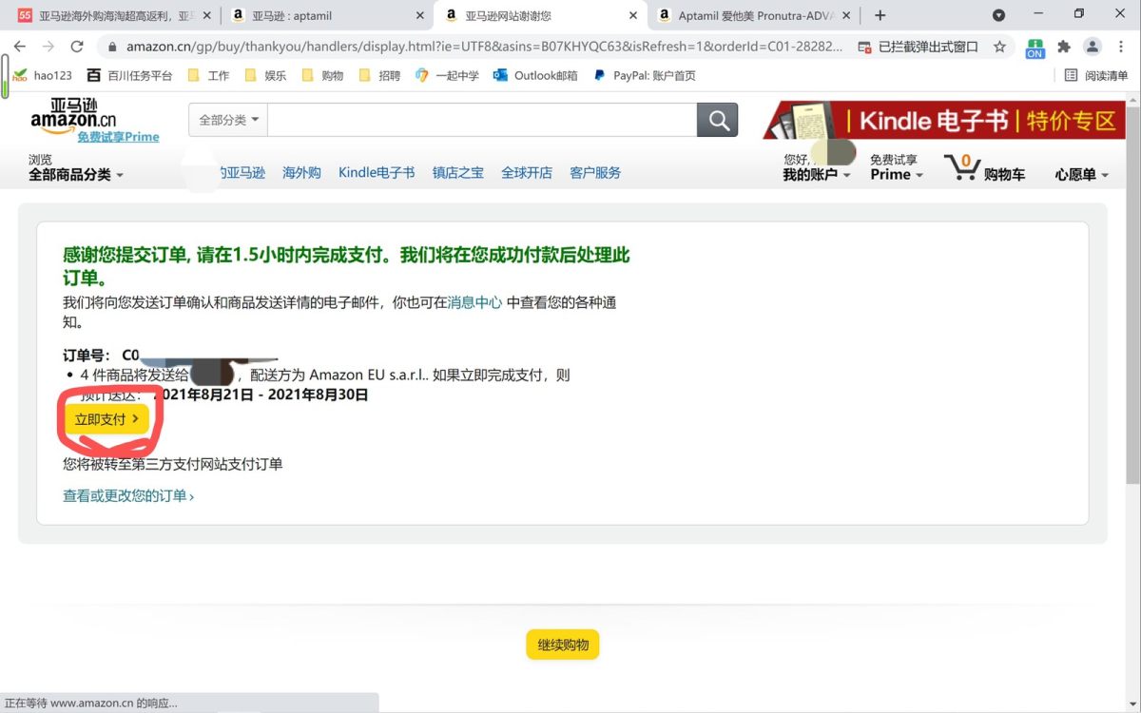This screenshot has width=1141, height=713.
Task: Open the 客户服务 navigation link
Action: (595, 172)
